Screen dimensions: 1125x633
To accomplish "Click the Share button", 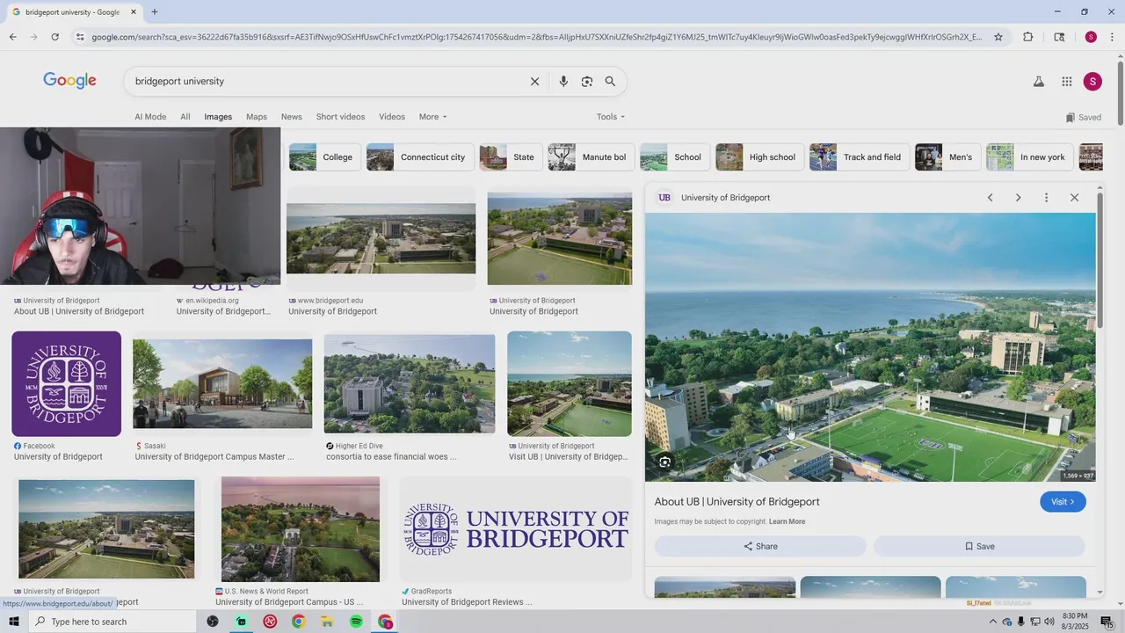I will [760, 546].
